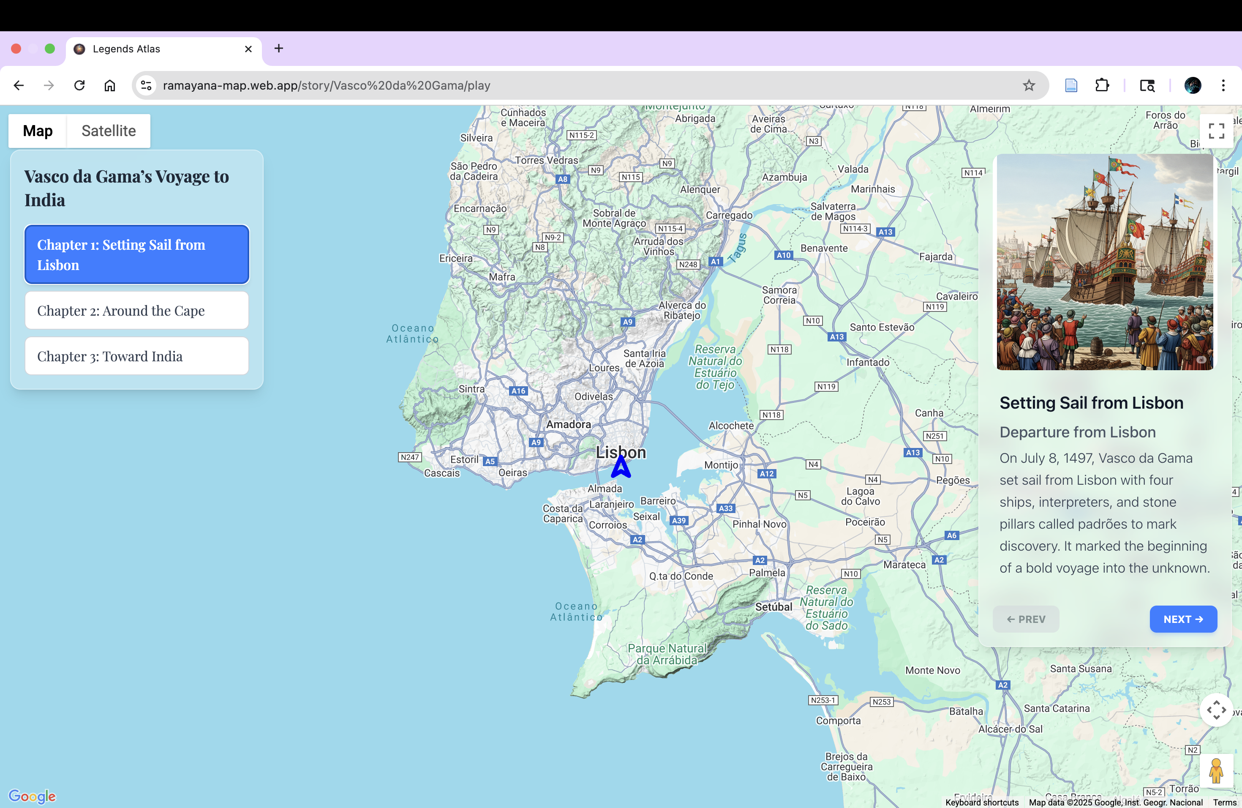View site information icon in address bar
This screenshot has width=1242, height=808.
[147, 85]
